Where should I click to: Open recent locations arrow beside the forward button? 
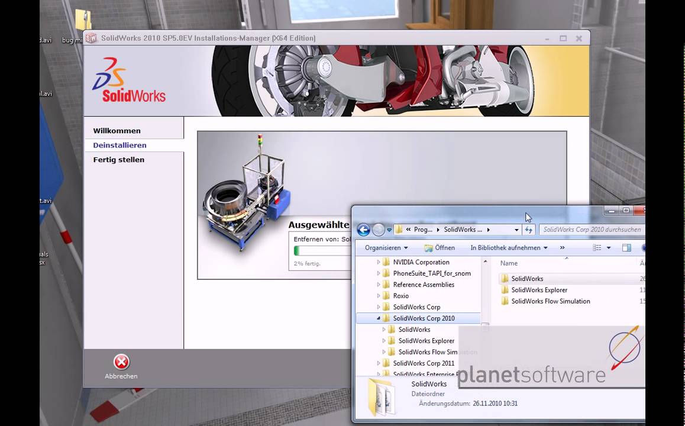pyautogui.click(x=389, y=230)
